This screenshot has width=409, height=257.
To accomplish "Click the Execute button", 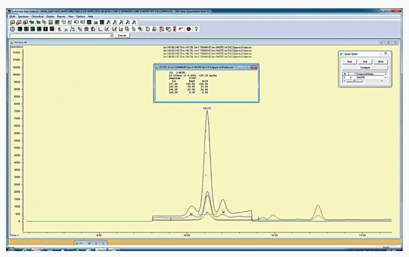I will pos(122,36).
